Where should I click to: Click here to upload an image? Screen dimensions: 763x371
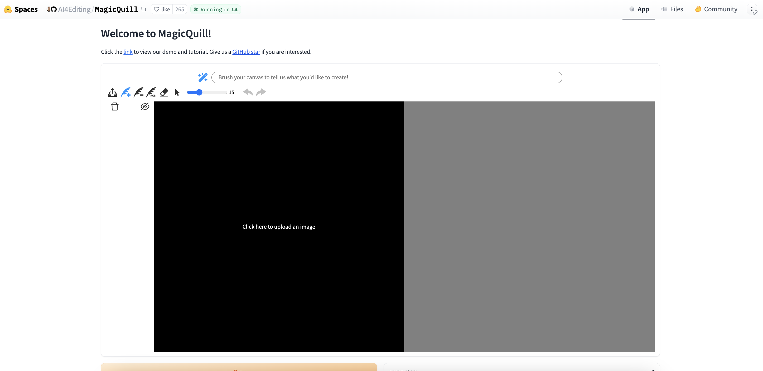click(279, 227)
